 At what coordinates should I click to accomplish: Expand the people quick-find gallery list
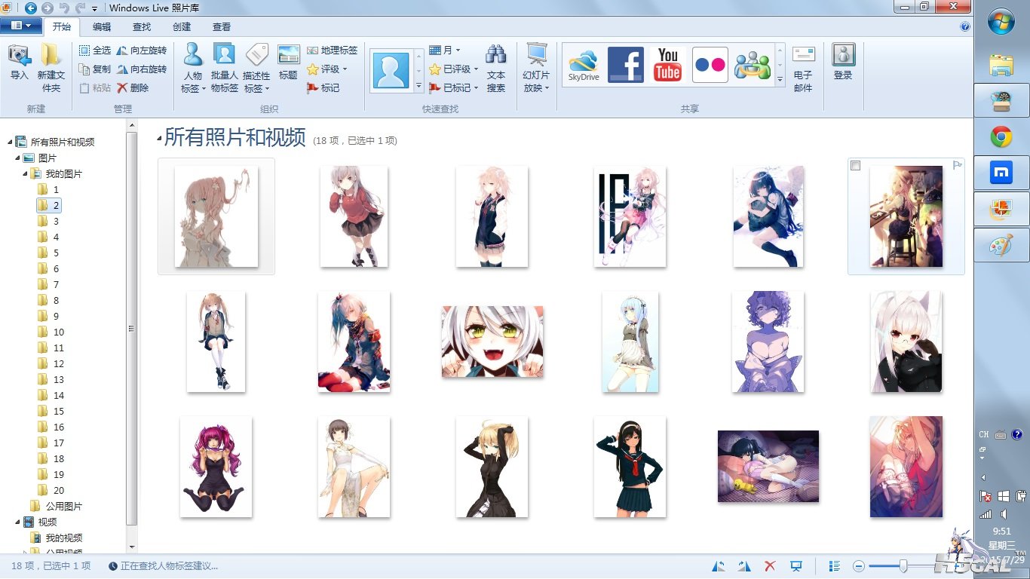pyautogui.click(x=419, y=87)
